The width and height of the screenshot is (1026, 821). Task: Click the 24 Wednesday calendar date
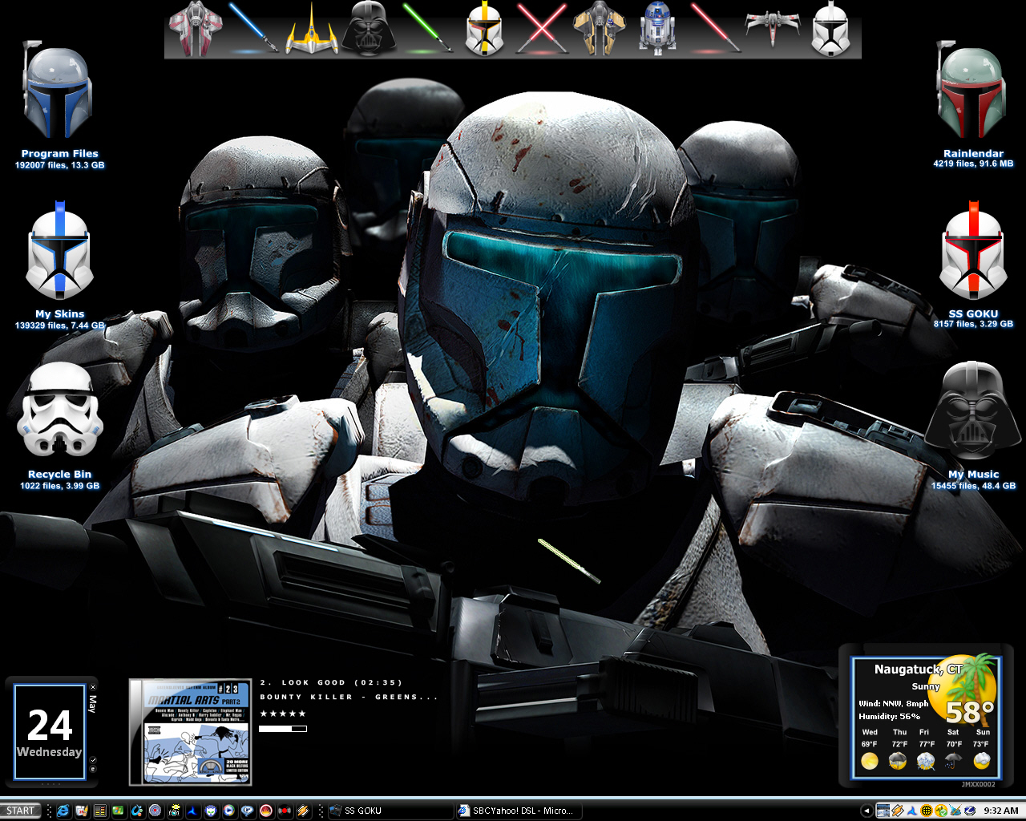tap(50, 732)
